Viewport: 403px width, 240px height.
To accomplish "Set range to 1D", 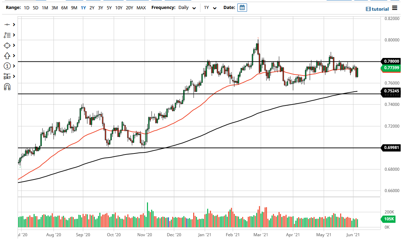I will click(27, 8).
